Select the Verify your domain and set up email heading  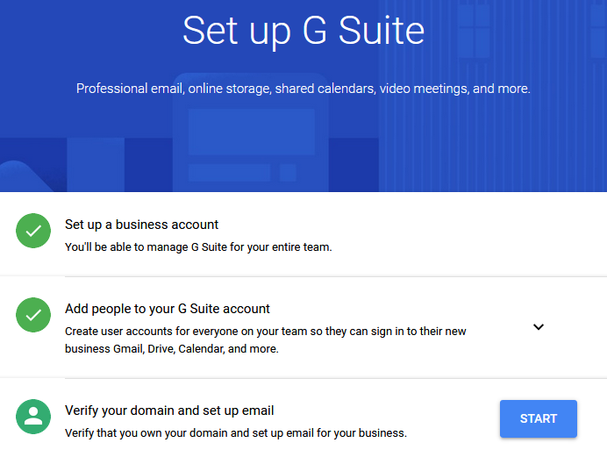tap(169, 411)
